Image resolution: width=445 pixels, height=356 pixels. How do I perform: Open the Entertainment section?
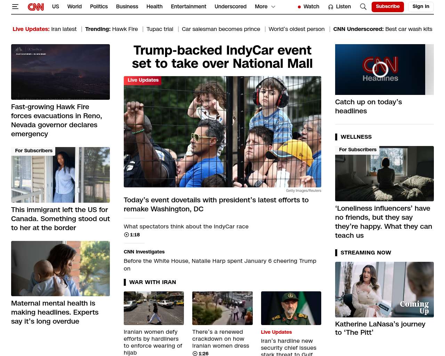(x=188, y=7)
